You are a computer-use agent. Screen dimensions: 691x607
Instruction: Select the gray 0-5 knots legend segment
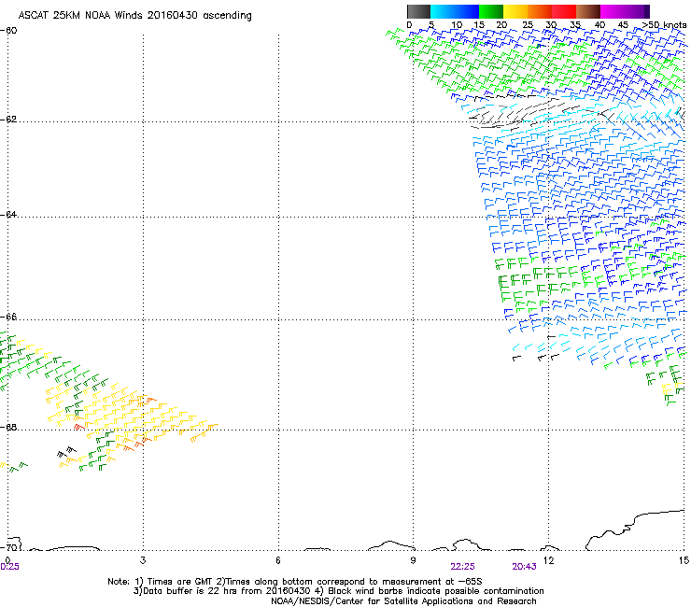418,11
